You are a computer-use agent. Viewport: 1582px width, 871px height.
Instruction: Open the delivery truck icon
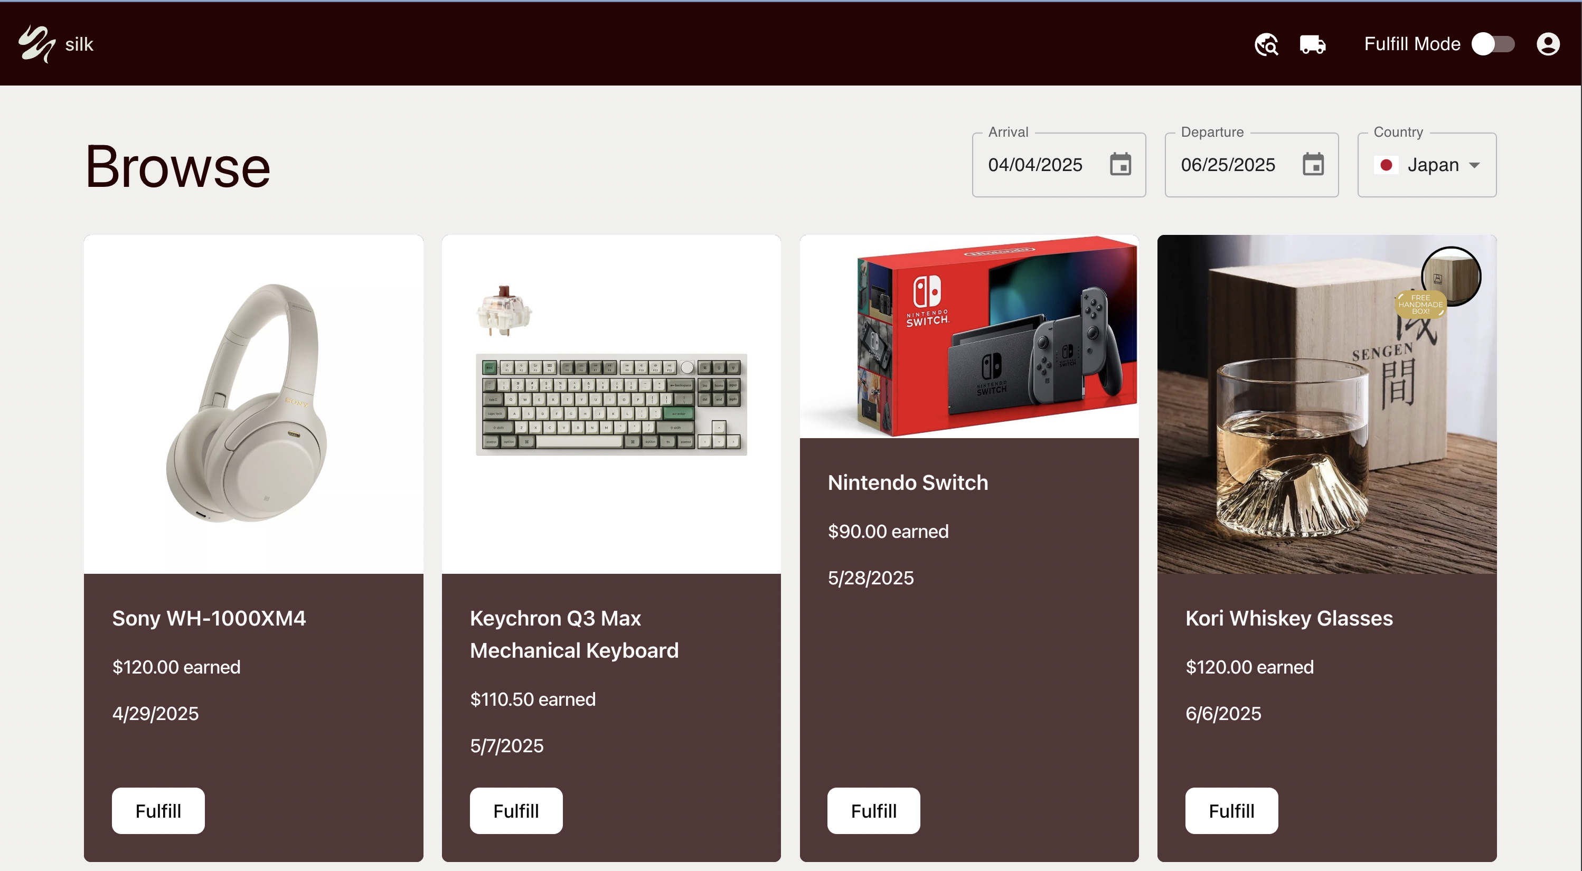(x=1312, y=44)
